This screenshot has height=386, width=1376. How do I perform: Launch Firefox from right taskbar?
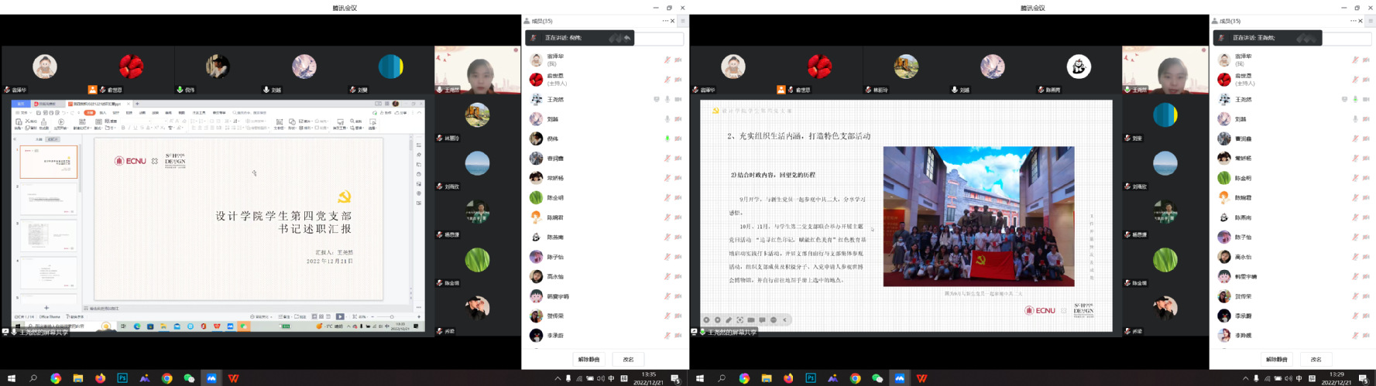point(788,378)
